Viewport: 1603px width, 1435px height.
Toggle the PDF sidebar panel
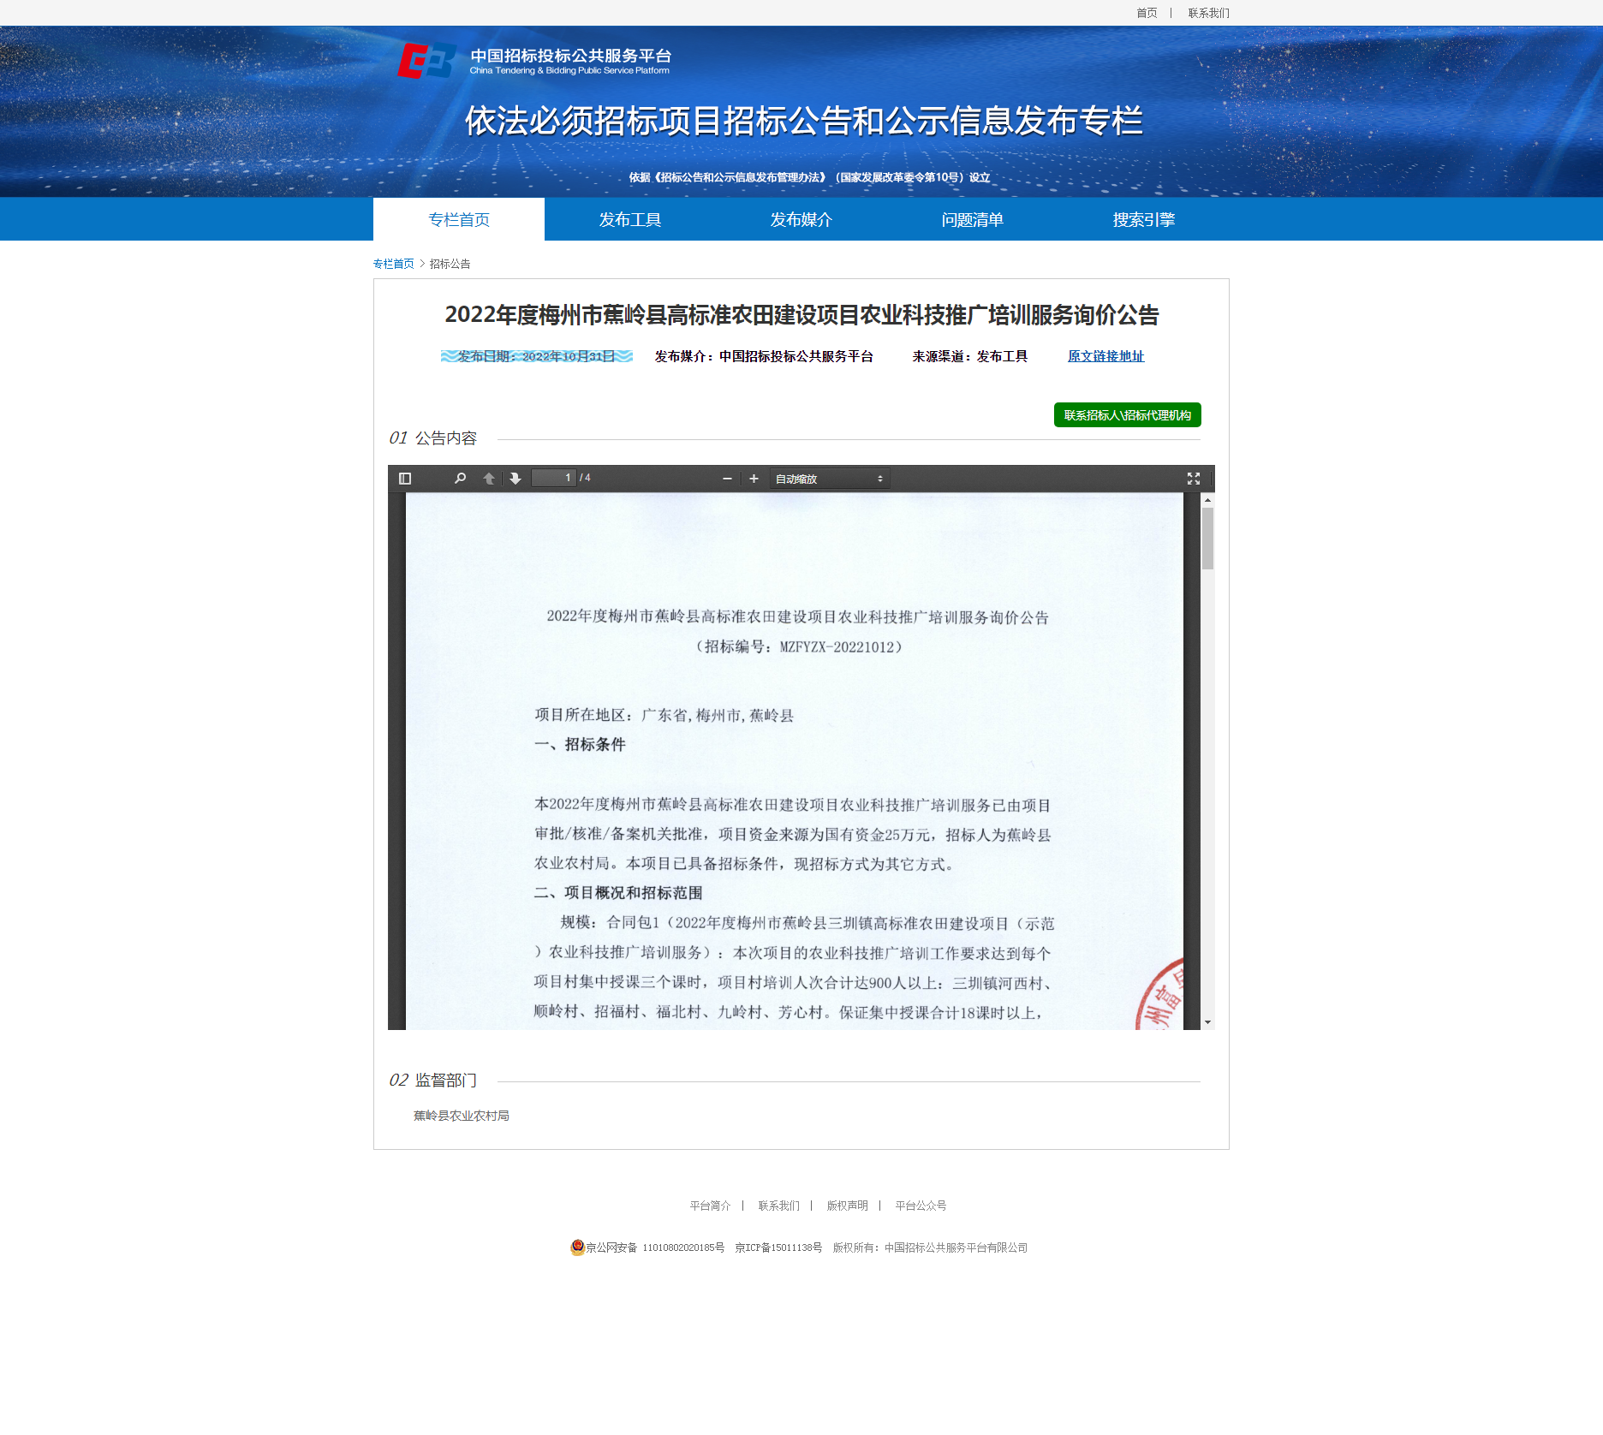[406, 478]
